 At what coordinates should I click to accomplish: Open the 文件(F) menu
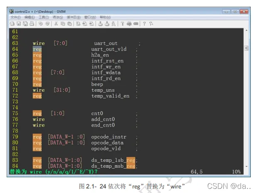(x=15, y=17)
